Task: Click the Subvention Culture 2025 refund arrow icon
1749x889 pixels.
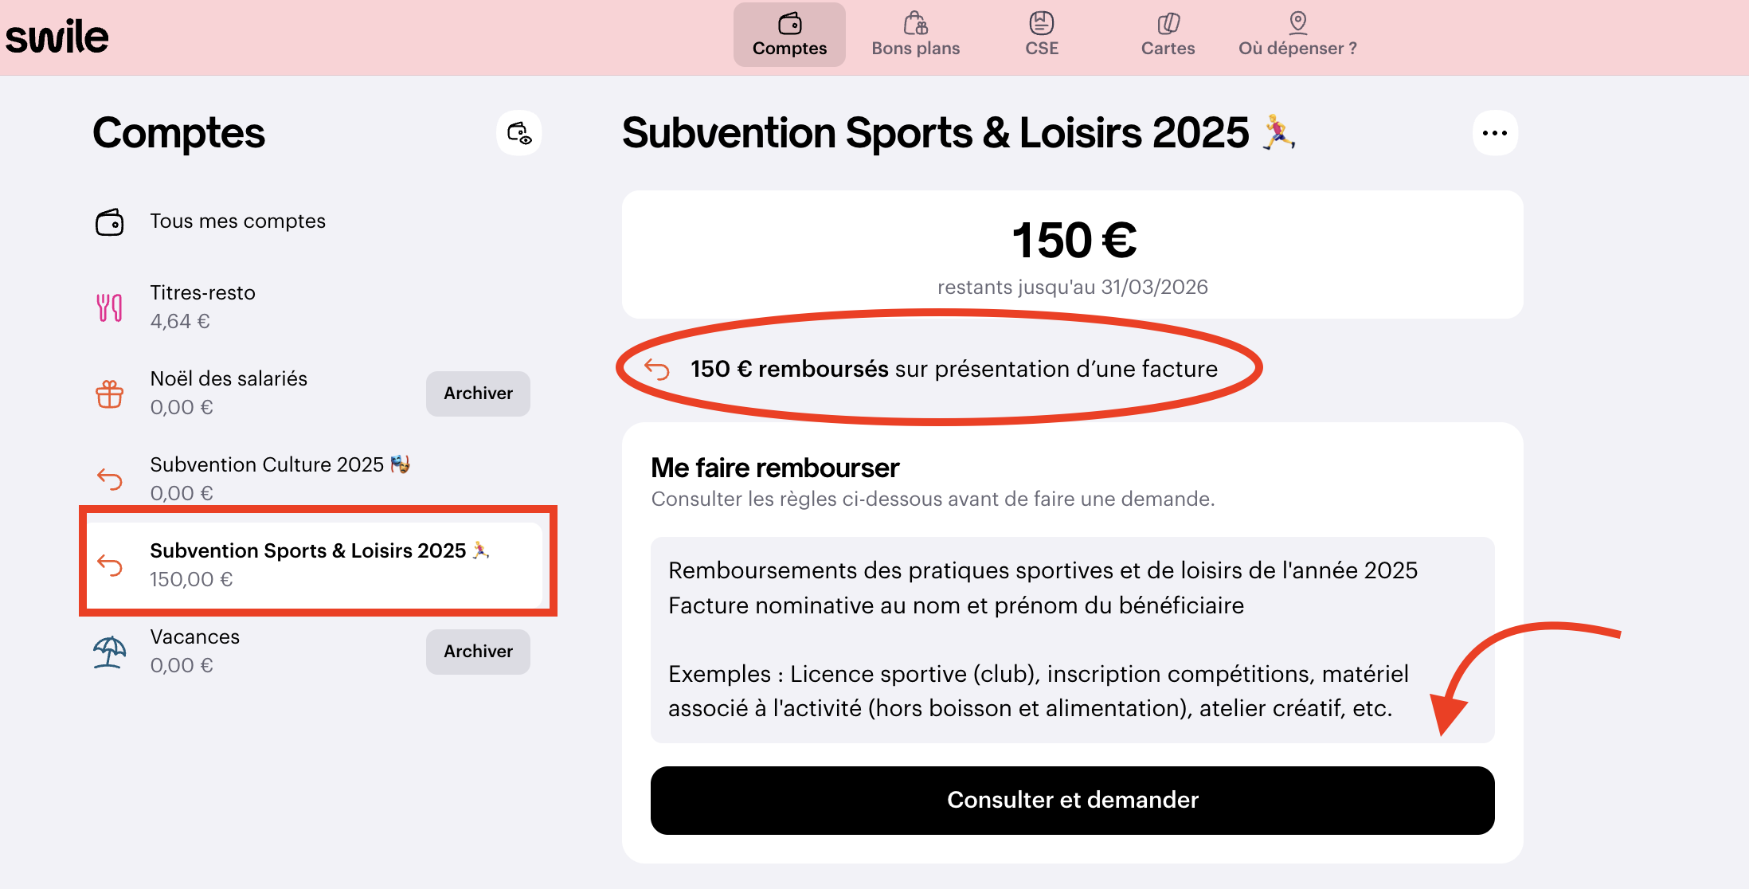Action: point(110,479)
